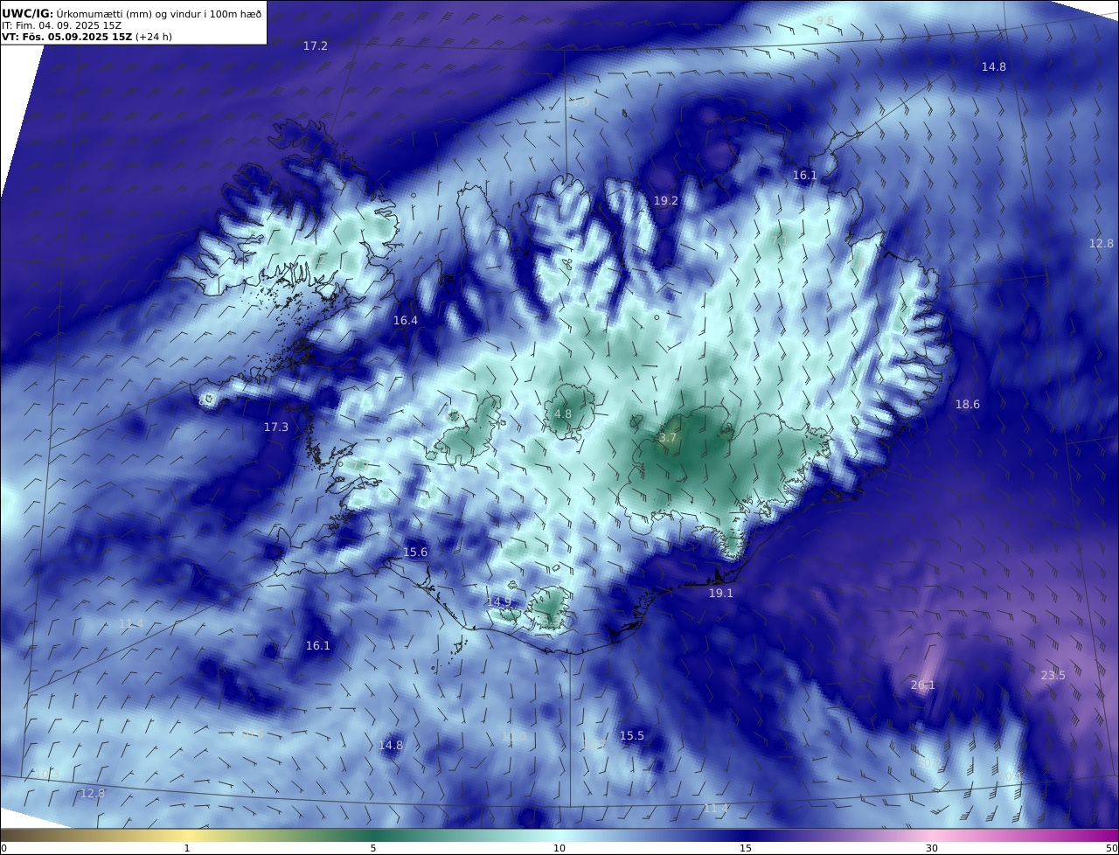Click the 18.6 value label
1119x855 pixels.
tap(968, 405)
